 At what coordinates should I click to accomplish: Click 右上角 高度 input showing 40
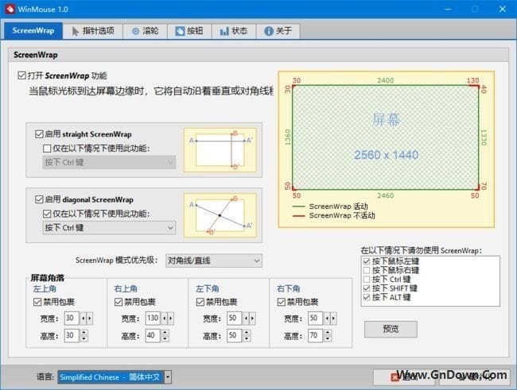click(153, 336)
